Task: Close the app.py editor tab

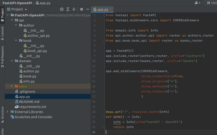Action: coord(111,9)
